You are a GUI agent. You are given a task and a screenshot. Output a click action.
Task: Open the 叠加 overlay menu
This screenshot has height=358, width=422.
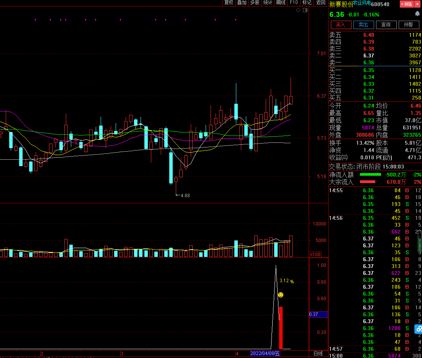pos(242,3)
